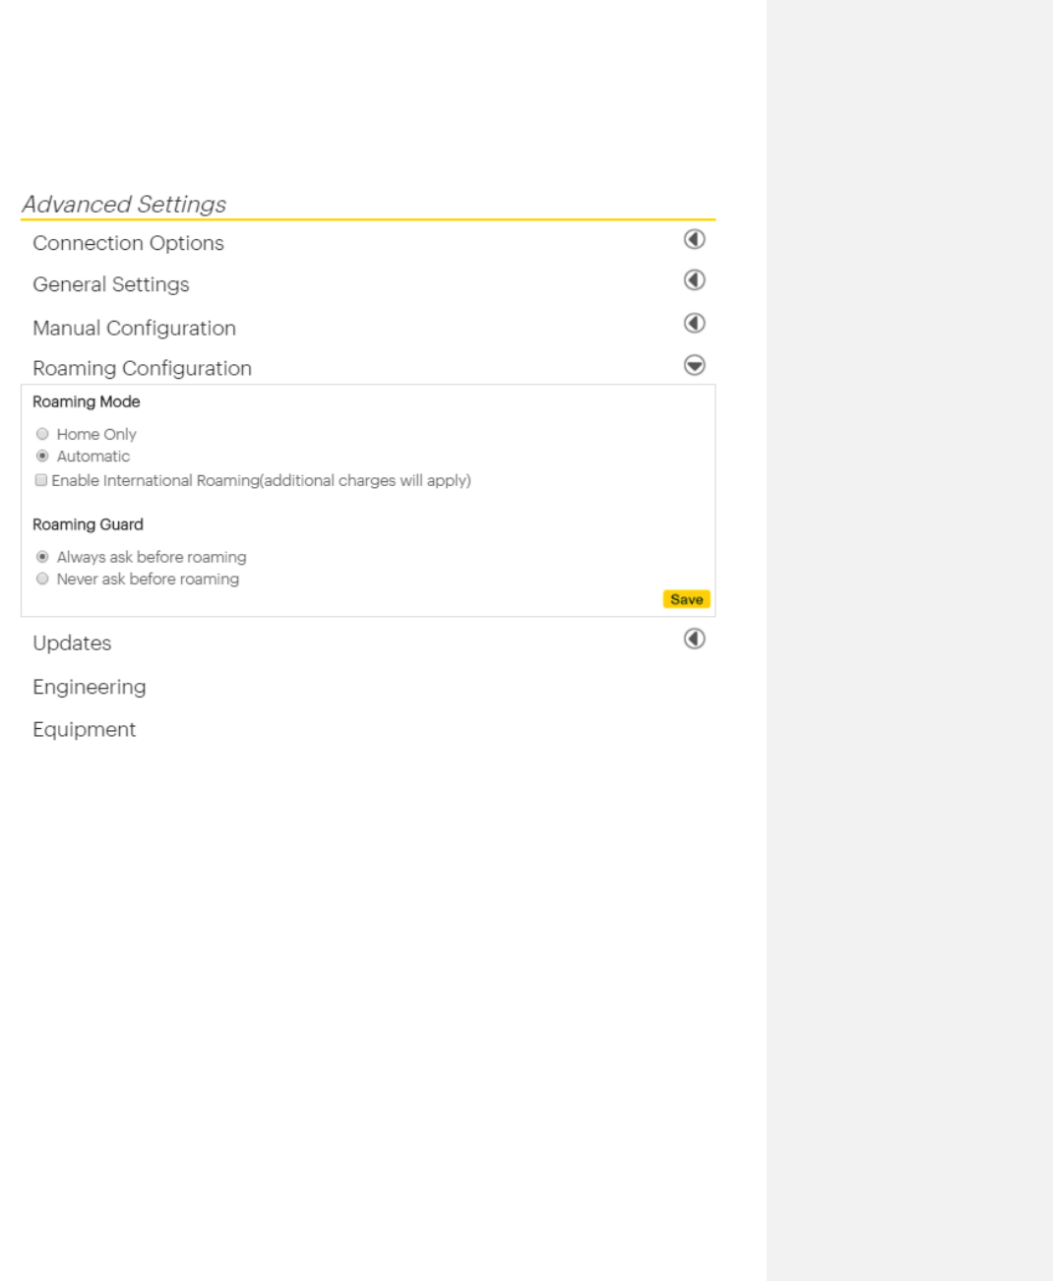1053x1281 pixels.
Task: Expand the General Settings section arrow
Action: pyautogui.click(x=695, y=280)
